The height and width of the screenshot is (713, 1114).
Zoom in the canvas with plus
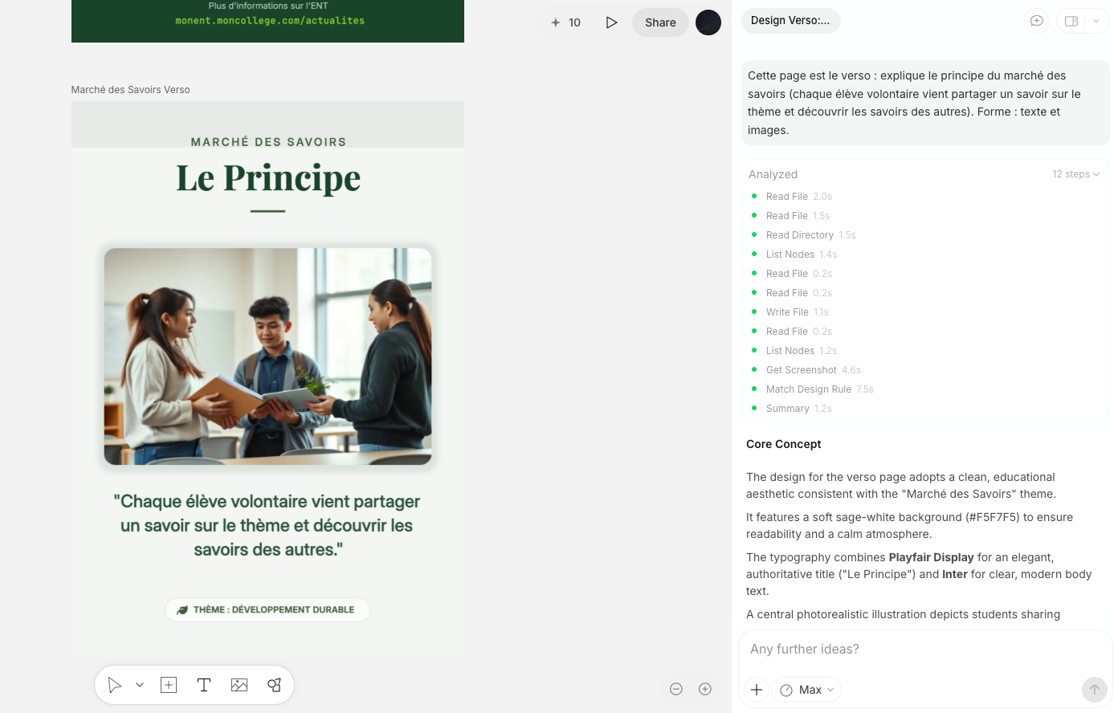tap(705, 689)
